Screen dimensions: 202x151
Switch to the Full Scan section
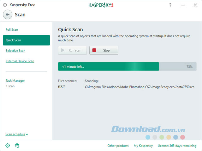(12, 30)
